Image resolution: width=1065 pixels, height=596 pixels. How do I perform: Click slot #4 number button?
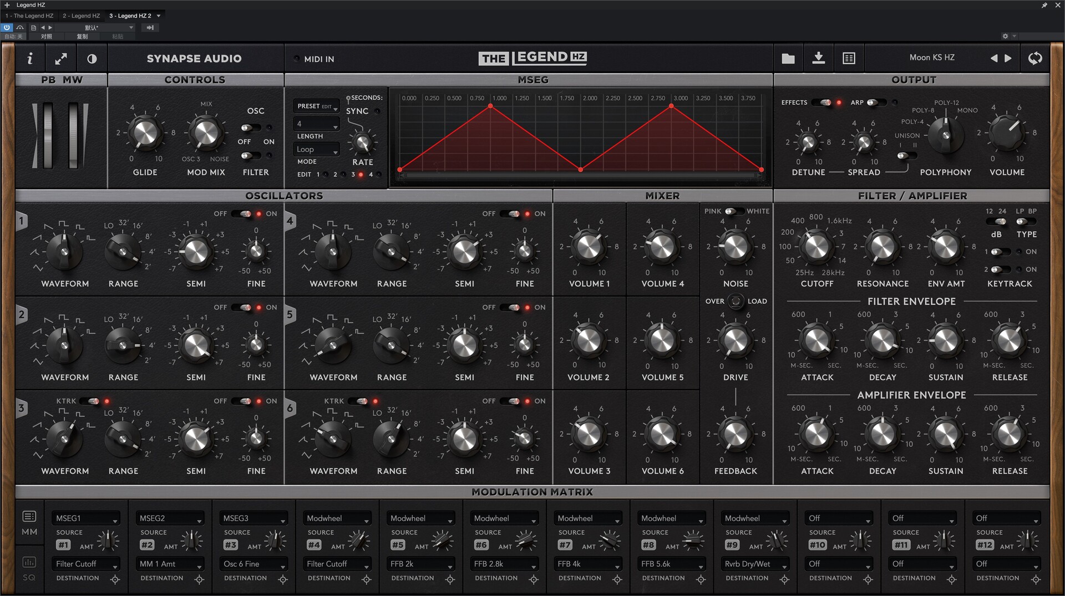pyautogui.click(x=314, y=546)
